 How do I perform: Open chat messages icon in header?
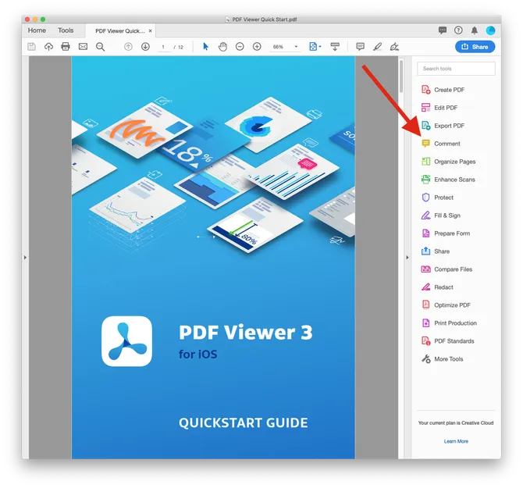tap(443, 30)
